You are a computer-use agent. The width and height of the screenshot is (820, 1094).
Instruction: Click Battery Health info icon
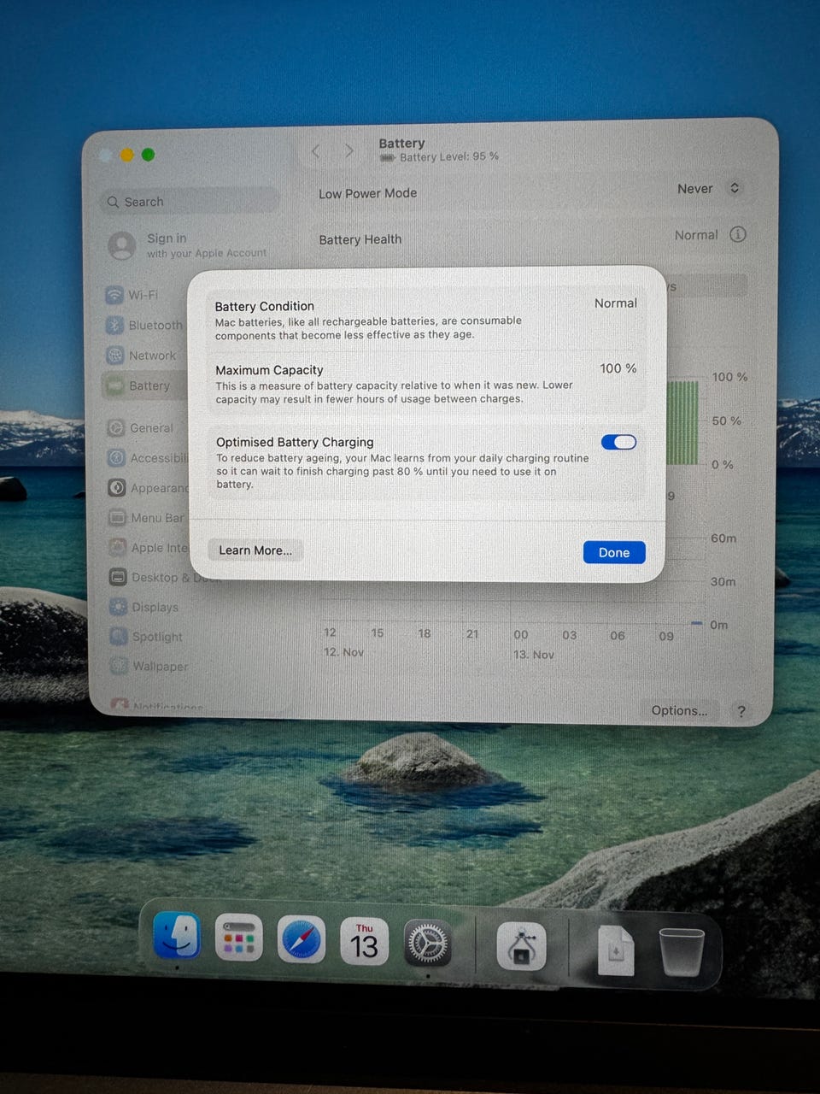click(738, 234)
